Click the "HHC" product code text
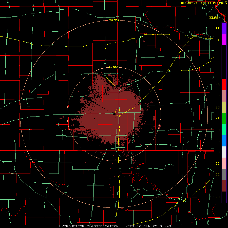Viewport: 228px width, 228px height. click(222, 15)
